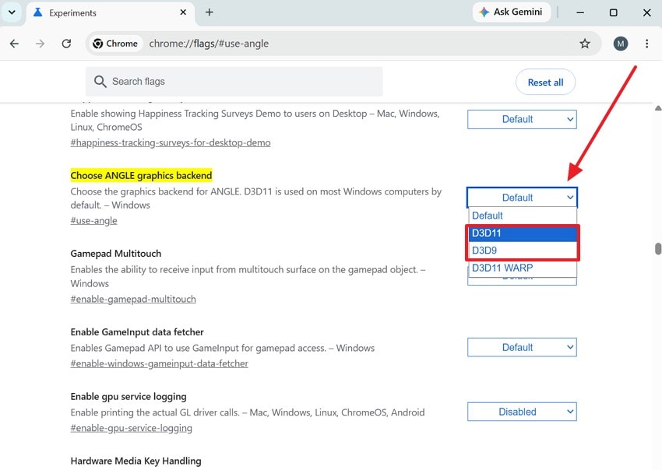Minimize the Chrome window
The height and width of the screenshot is (470, 662).
[x=580, y=12]
